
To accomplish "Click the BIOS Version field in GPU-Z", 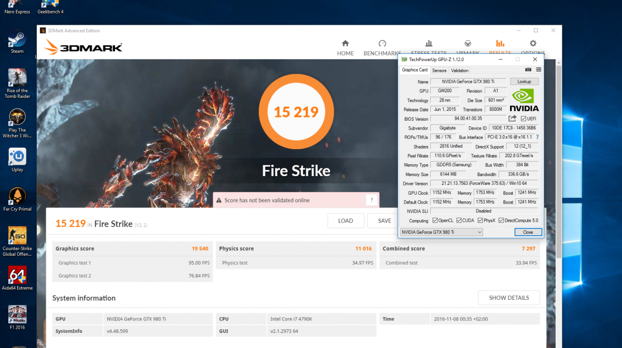I will point(469,119).
